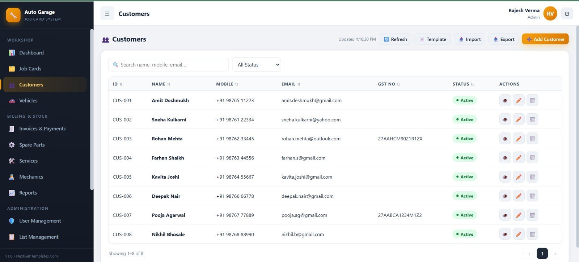
Task: Click email pooja.ag@gmail.com
Action: [x=304, y=215]
